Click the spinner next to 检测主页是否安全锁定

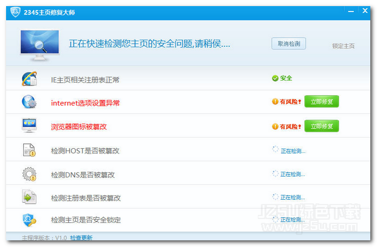click(x=275, y=219)
